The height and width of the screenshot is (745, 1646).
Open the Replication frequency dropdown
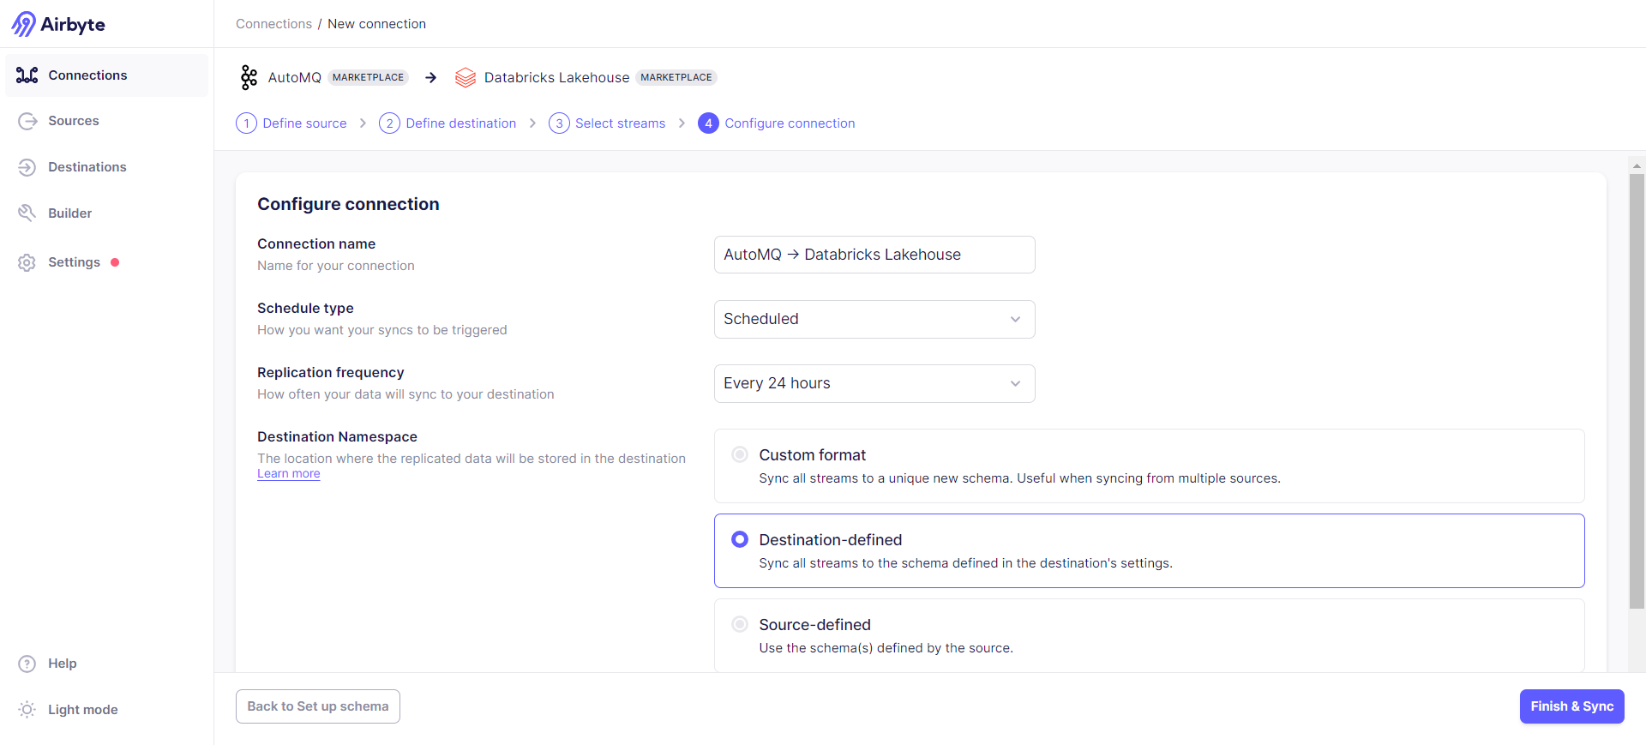tap(874, 383)
